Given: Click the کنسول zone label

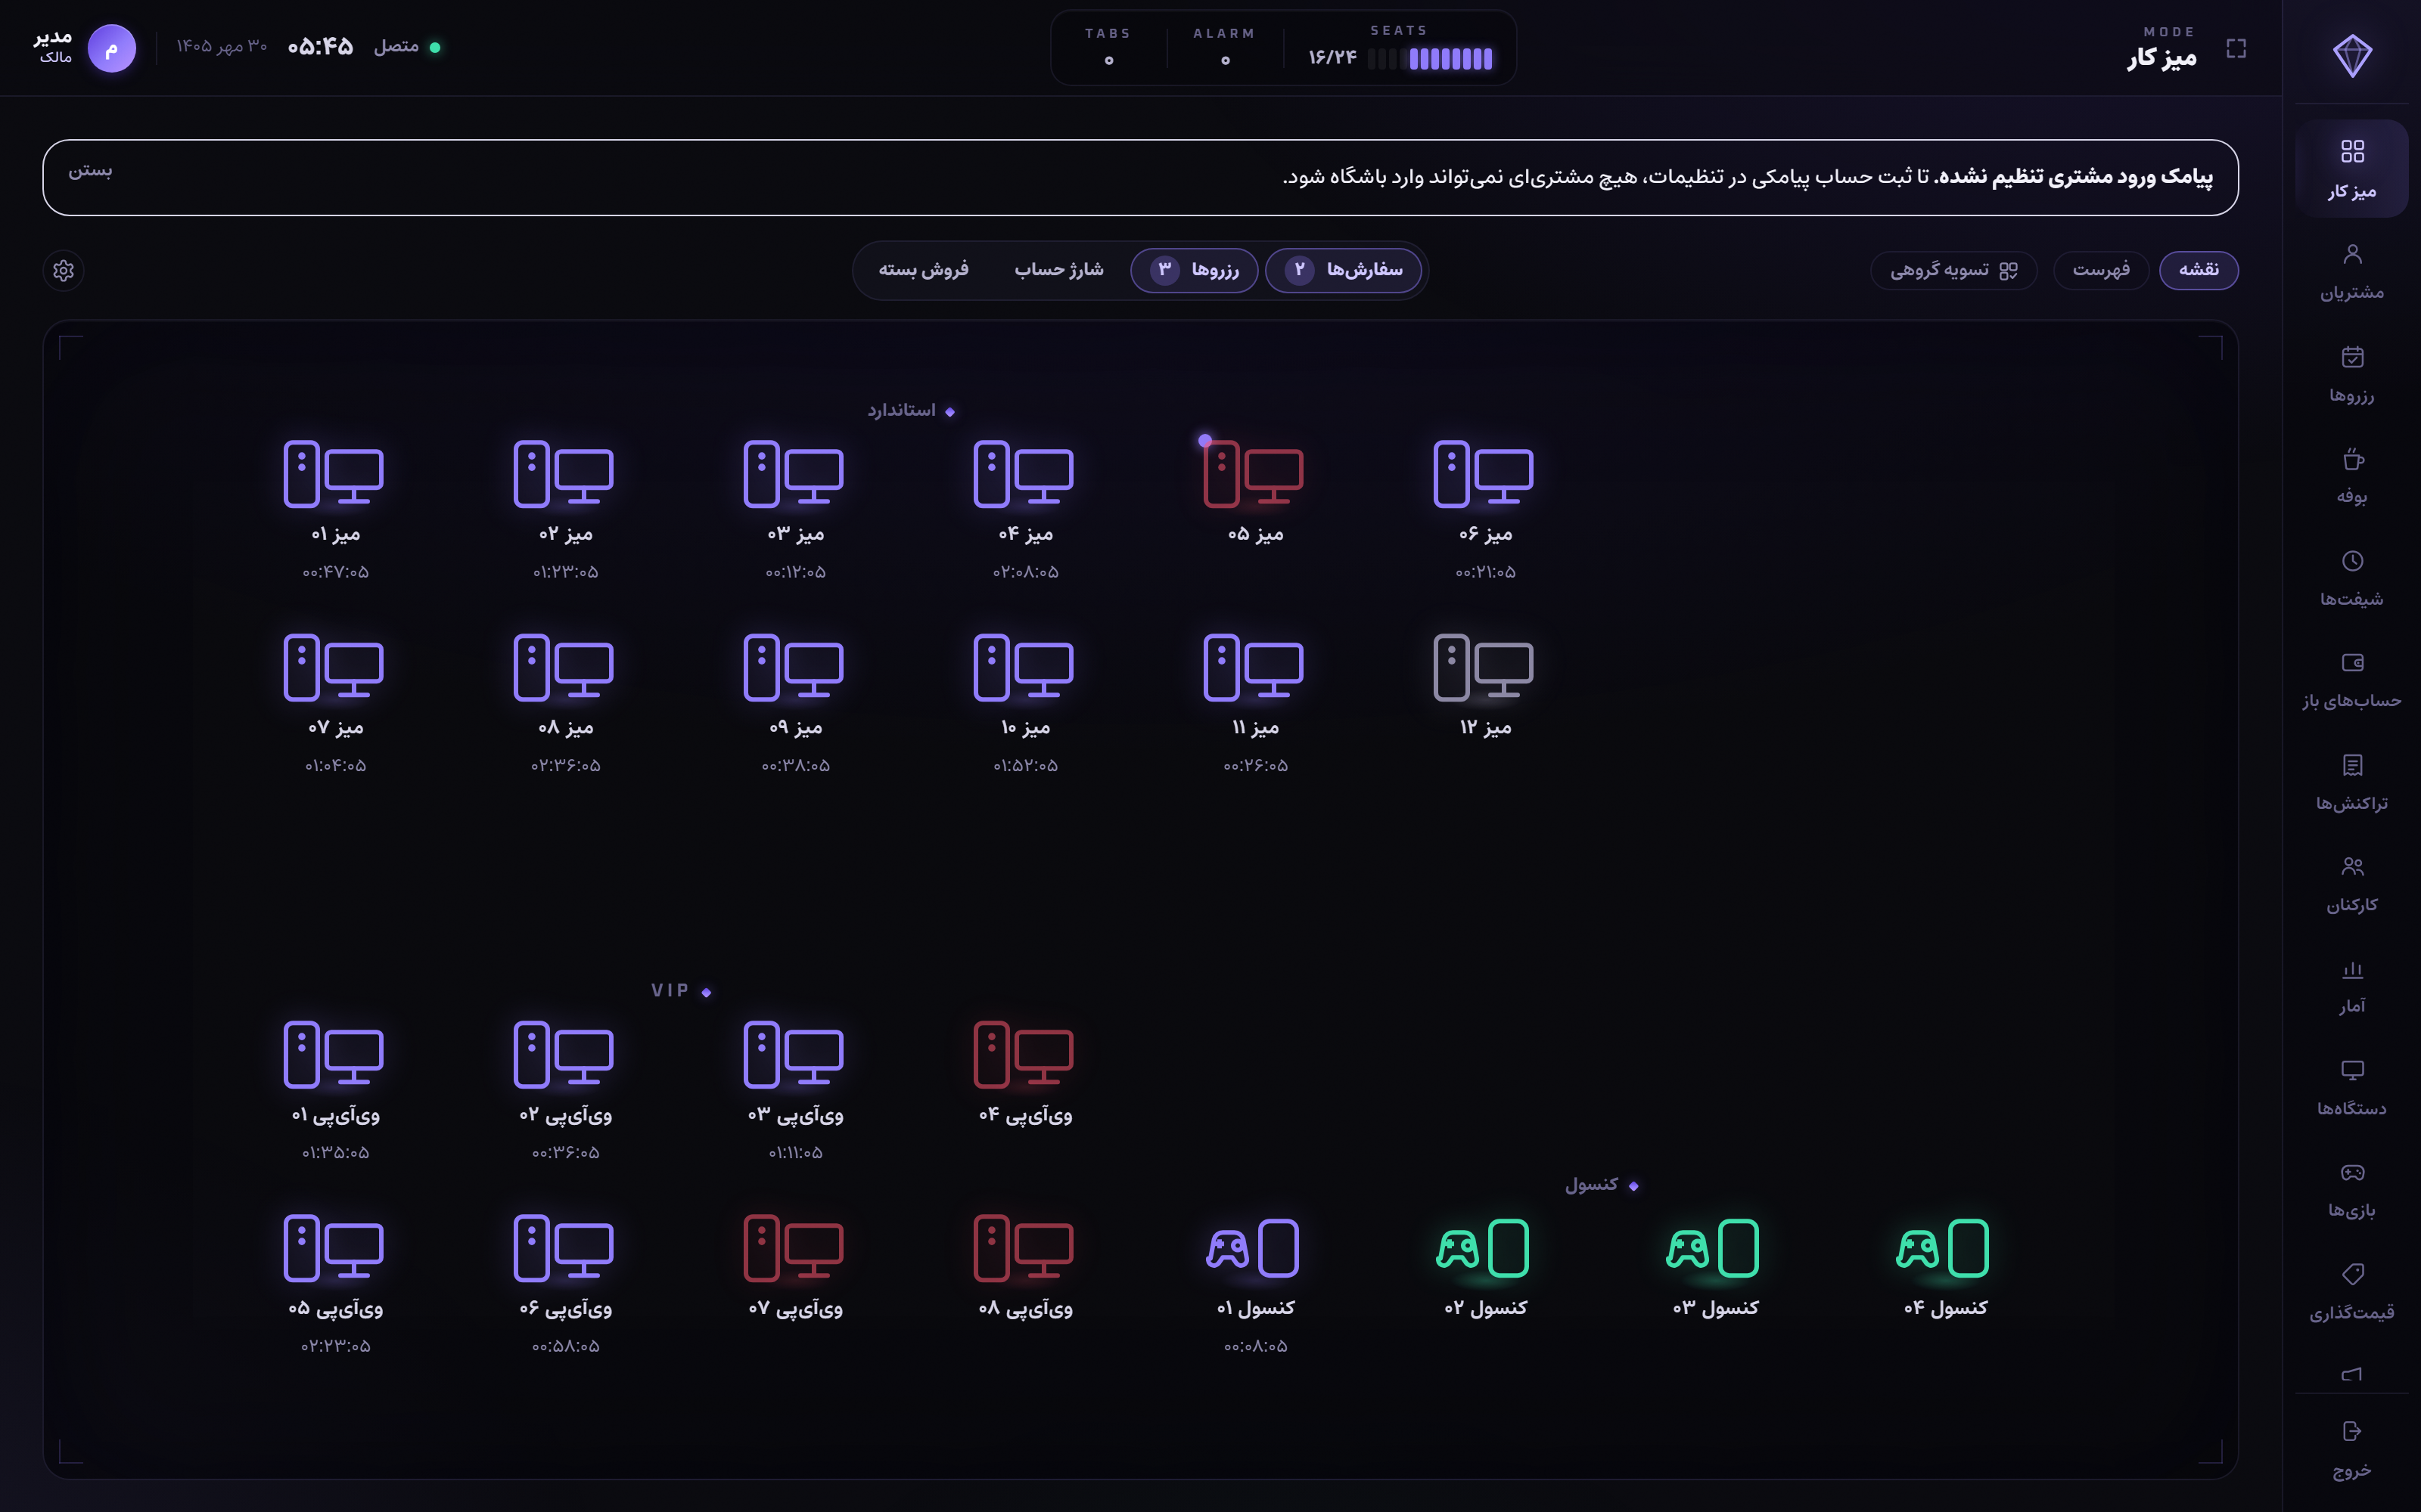Looking at the screenshot, I should 1601,1184.
